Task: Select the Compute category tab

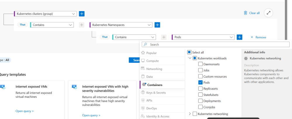Action: (x=162, y=61)
